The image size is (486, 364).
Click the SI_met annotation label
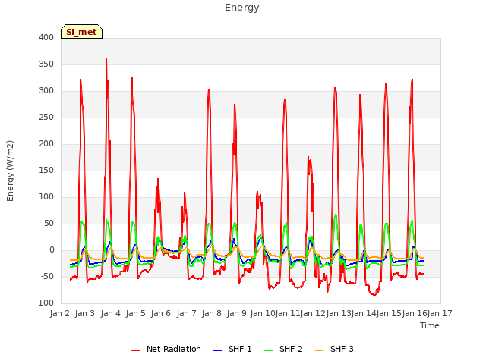pos(81,32)
